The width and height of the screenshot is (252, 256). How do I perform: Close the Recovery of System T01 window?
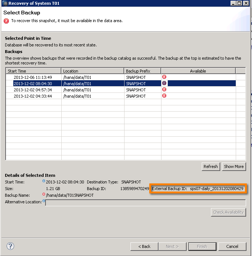click(x=246, y=3)
